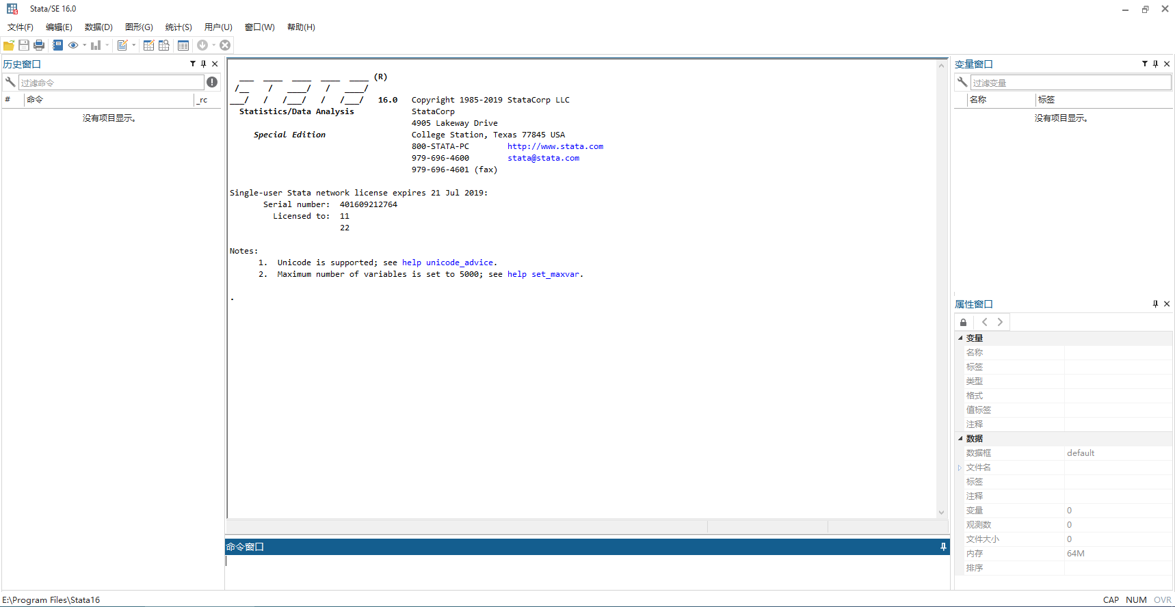1175x607 pixels.
Task: Click the Save disk icon in toolbar
Action: (x=24, y=45)
